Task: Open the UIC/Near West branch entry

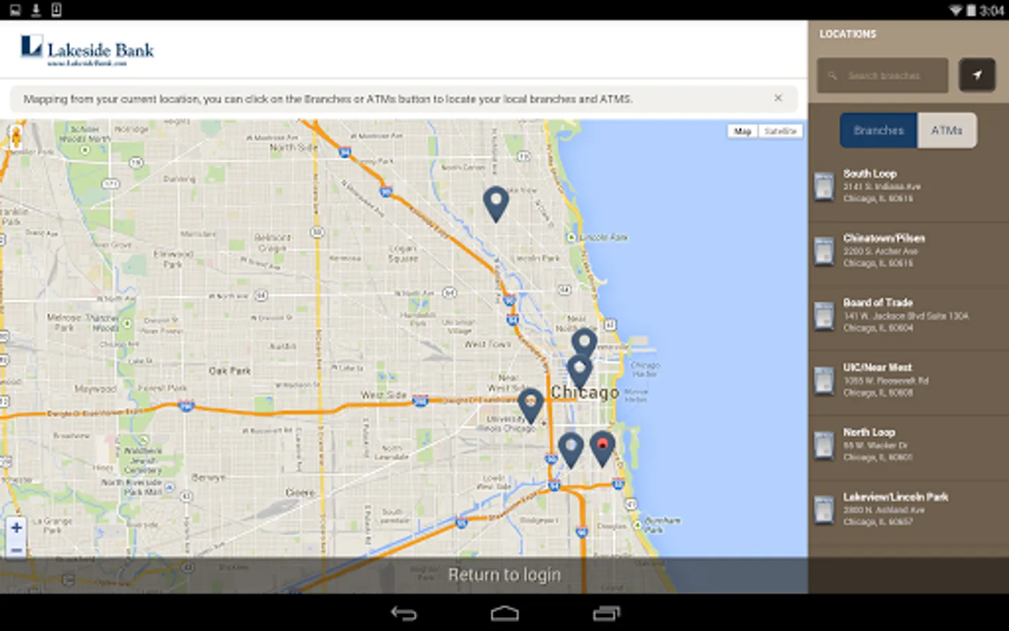Action: (909, 380)
